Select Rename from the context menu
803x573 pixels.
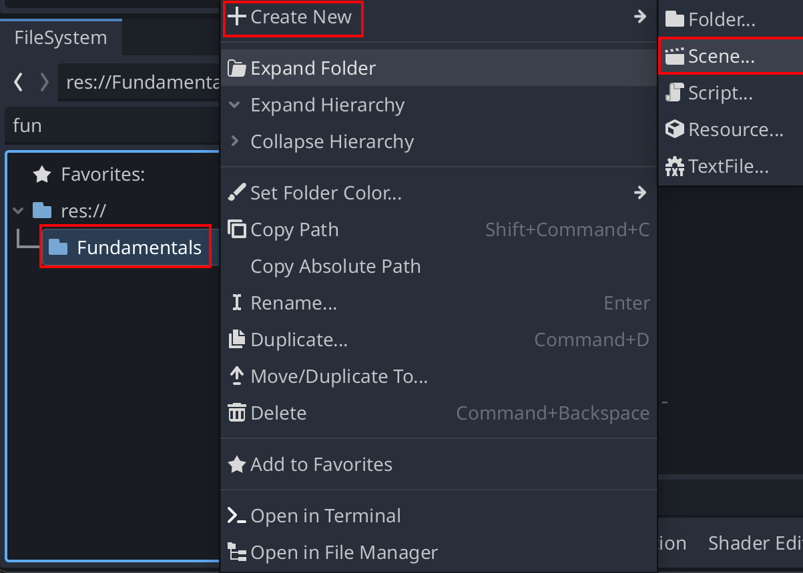pyautogui.click(x=294, y=303)
